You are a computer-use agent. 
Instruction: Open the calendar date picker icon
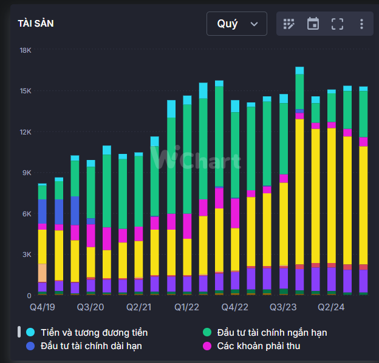(313, 24)
